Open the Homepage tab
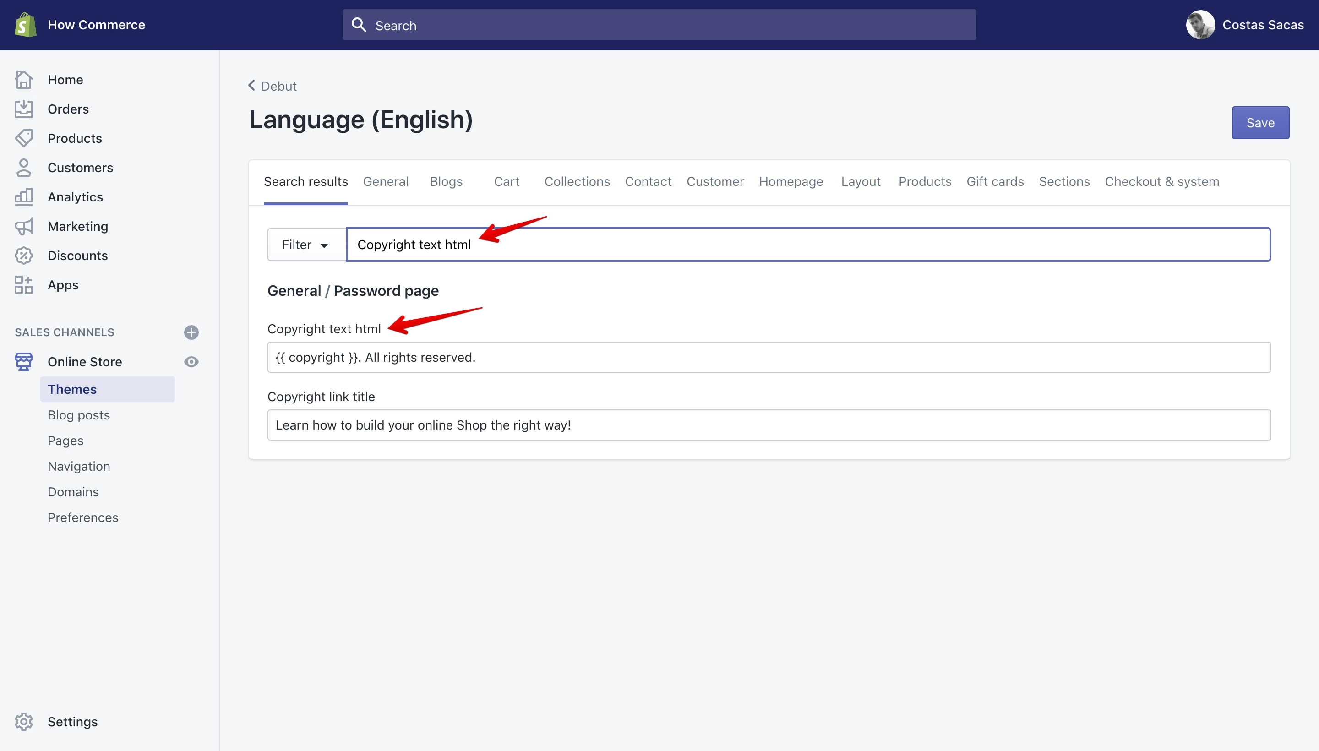The image size is (1319, 751). click(791, 181)
